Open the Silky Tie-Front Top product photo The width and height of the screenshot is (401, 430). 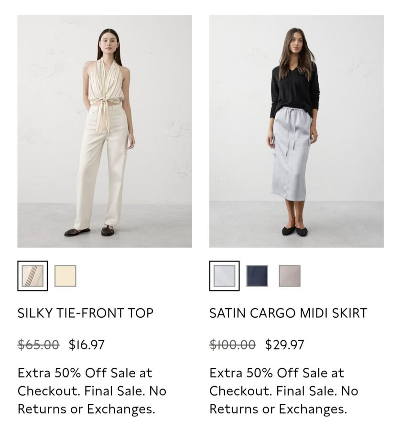(x=105, y=131)
